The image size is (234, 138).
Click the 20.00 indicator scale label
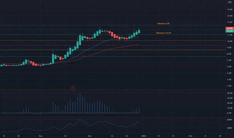click(x=230, y=103)
